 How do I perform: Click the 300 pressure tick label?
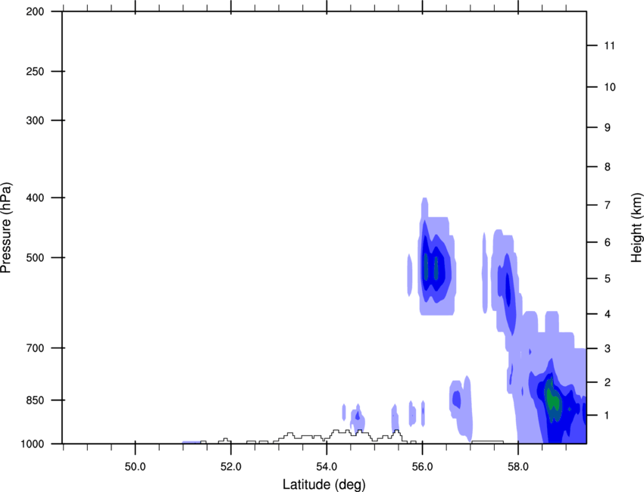click(35, 120)
